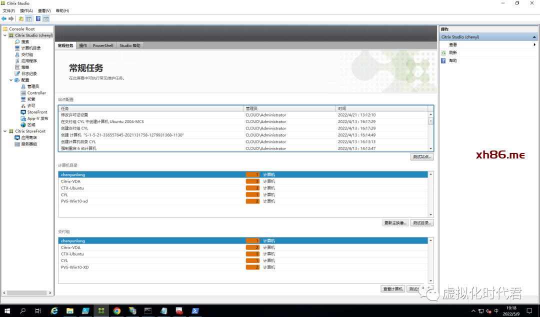Click the 测试站点... button
Screen dimensions: 540x317
click(x=422, y=157)
